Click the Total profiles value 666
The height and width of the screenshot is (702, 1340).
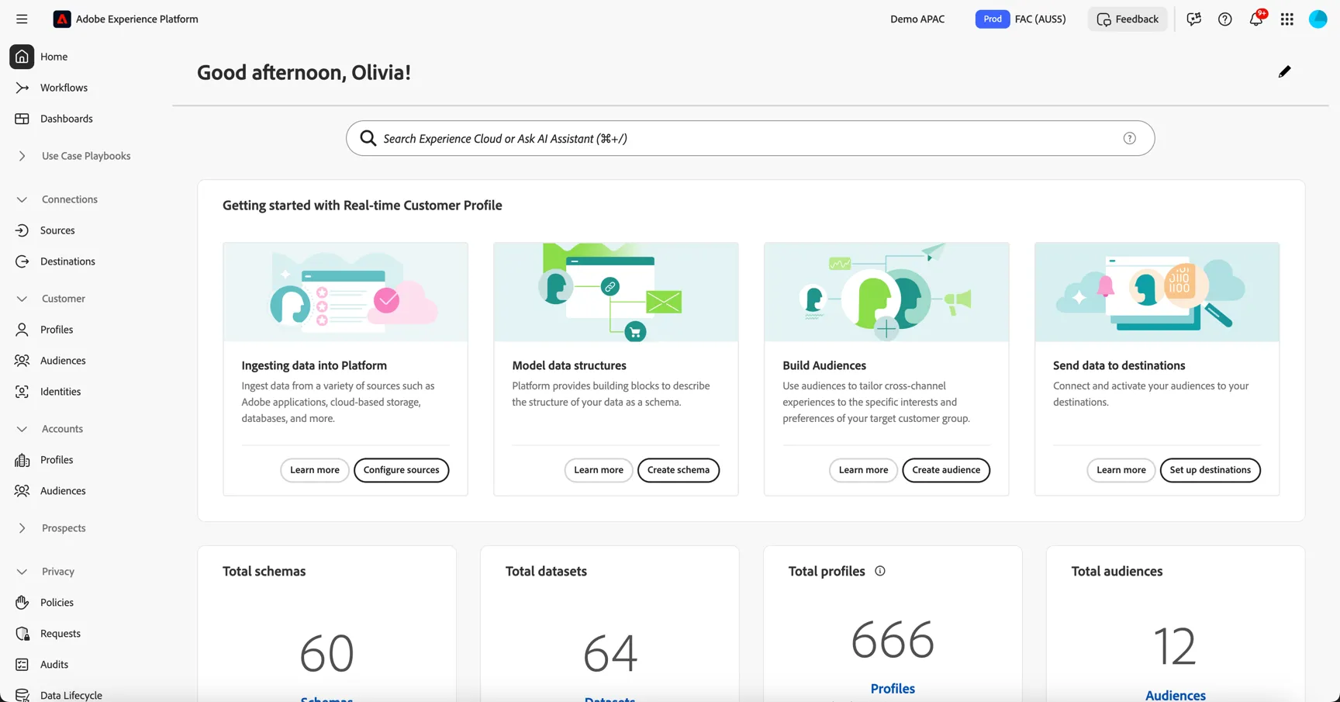point(893,640)
